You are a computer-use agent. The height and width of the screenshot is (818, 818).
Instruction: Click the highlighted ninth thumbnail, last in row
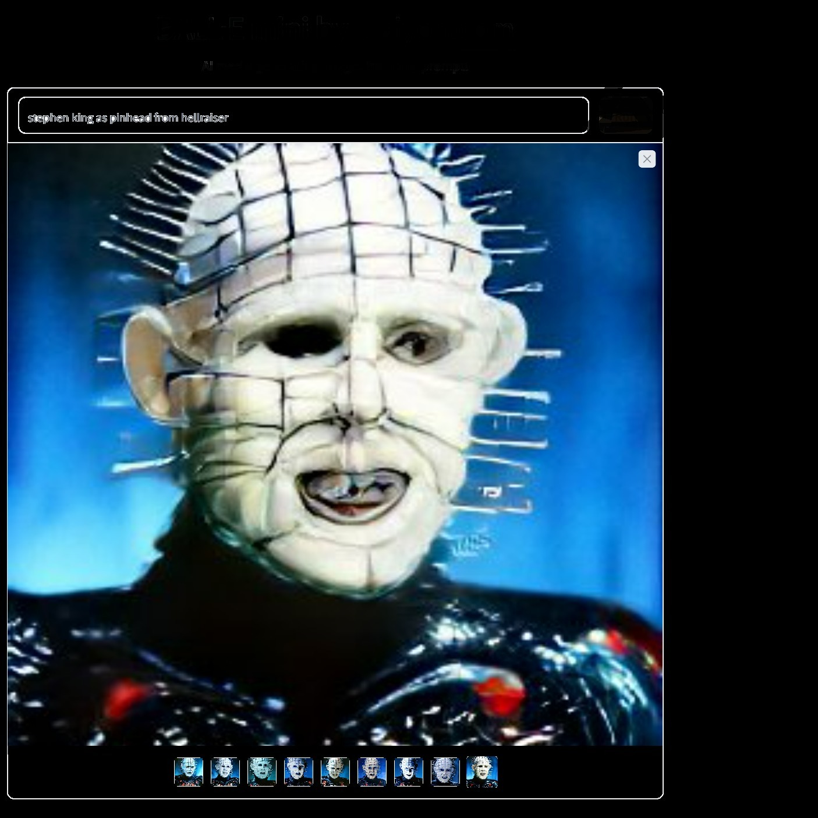(482, 771)
